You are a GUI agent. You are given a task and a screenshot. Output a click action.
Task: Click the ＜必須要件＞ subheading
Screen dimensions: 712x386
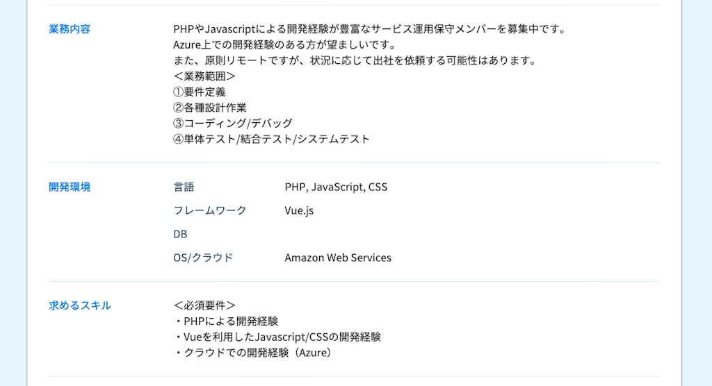coord(204,305)
